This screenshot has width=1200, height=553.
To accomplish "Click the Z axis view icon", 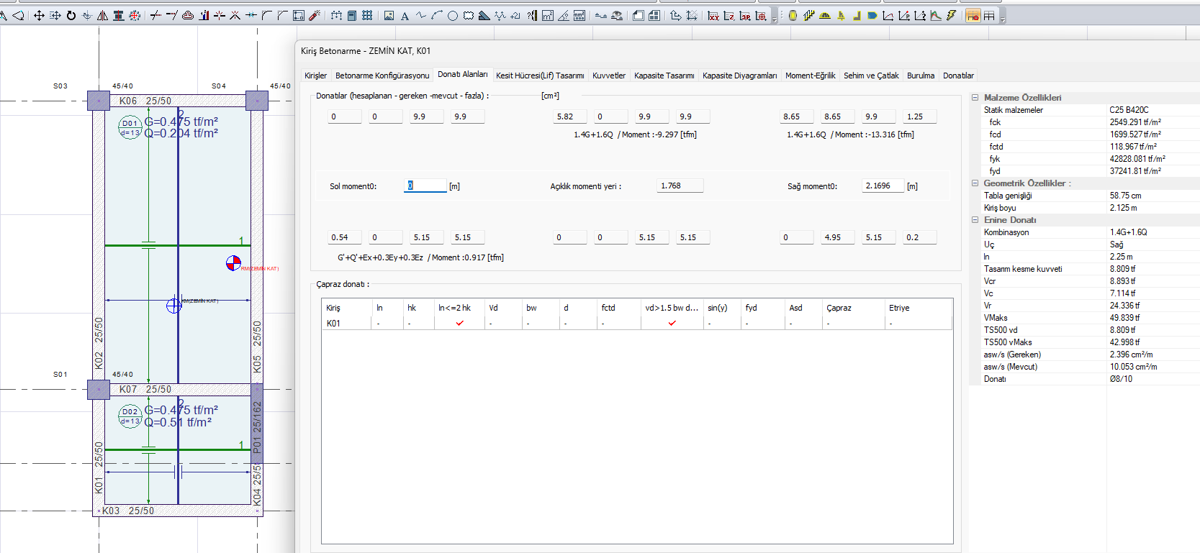I will point(729,16).
